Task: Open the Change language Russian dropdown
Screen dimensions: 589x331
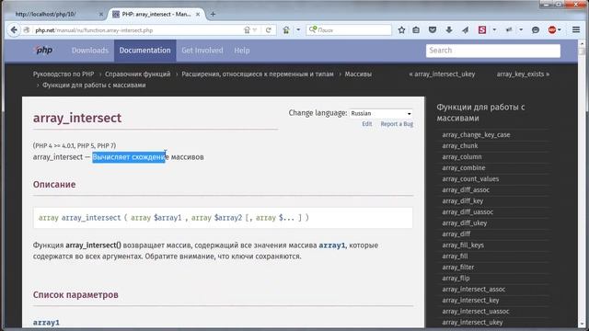Action: coord(381,113)
